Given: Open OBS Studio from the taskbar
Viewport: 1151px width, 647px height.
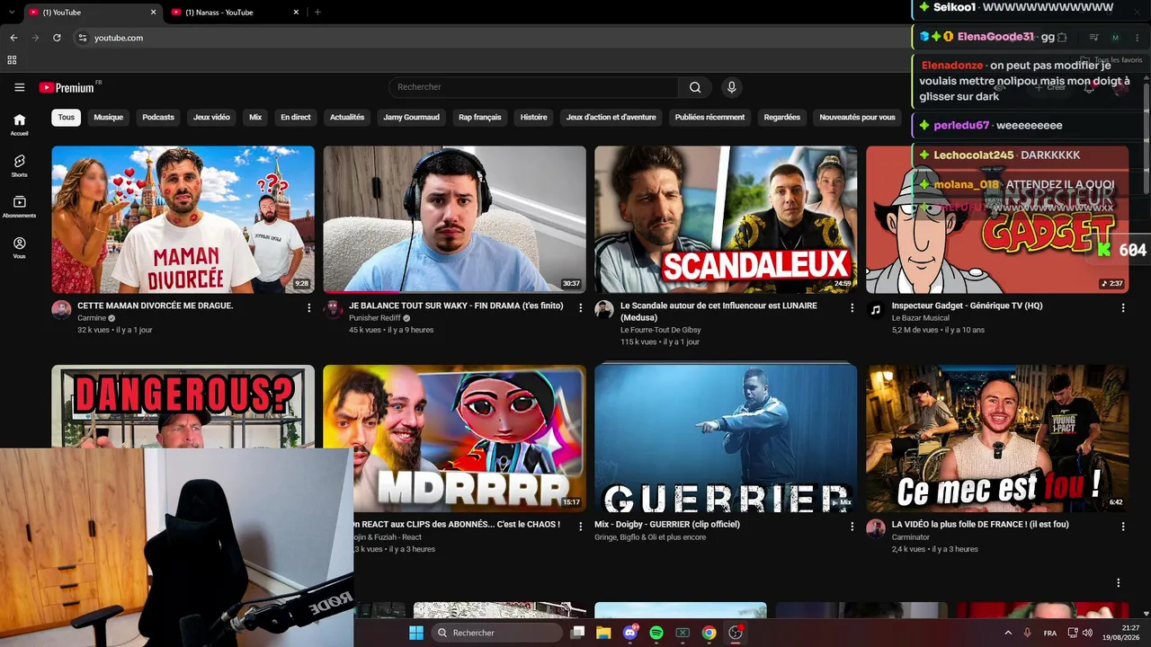Looking at the screenshot, I should pyautogui.click(x=736, y=633).
